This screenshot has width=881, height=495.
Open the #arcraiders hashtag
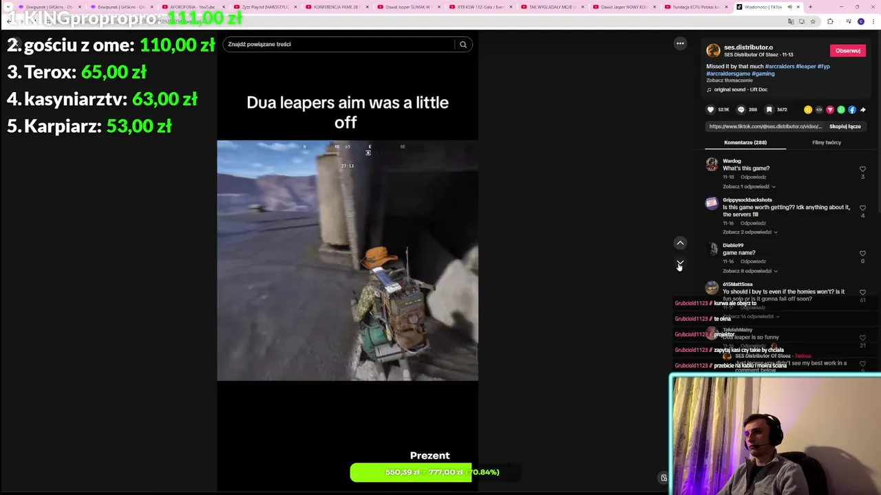[779, 67]
